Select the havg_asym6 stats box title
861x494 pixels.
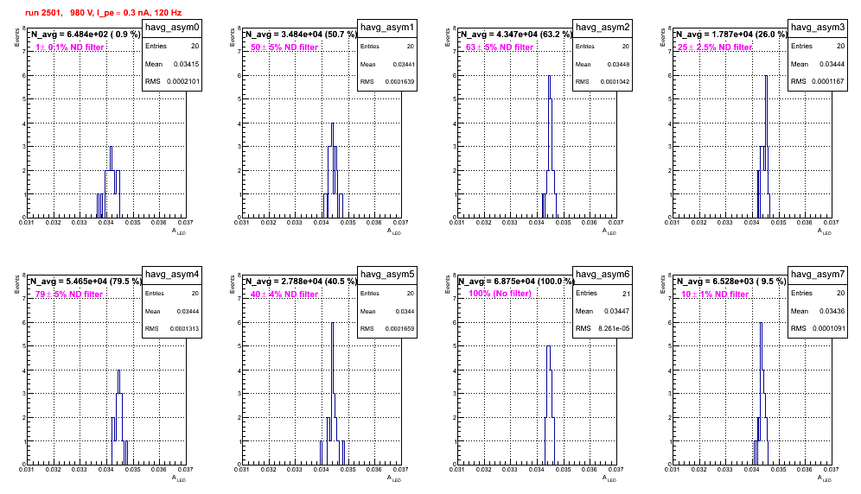[x=603, y=274]
